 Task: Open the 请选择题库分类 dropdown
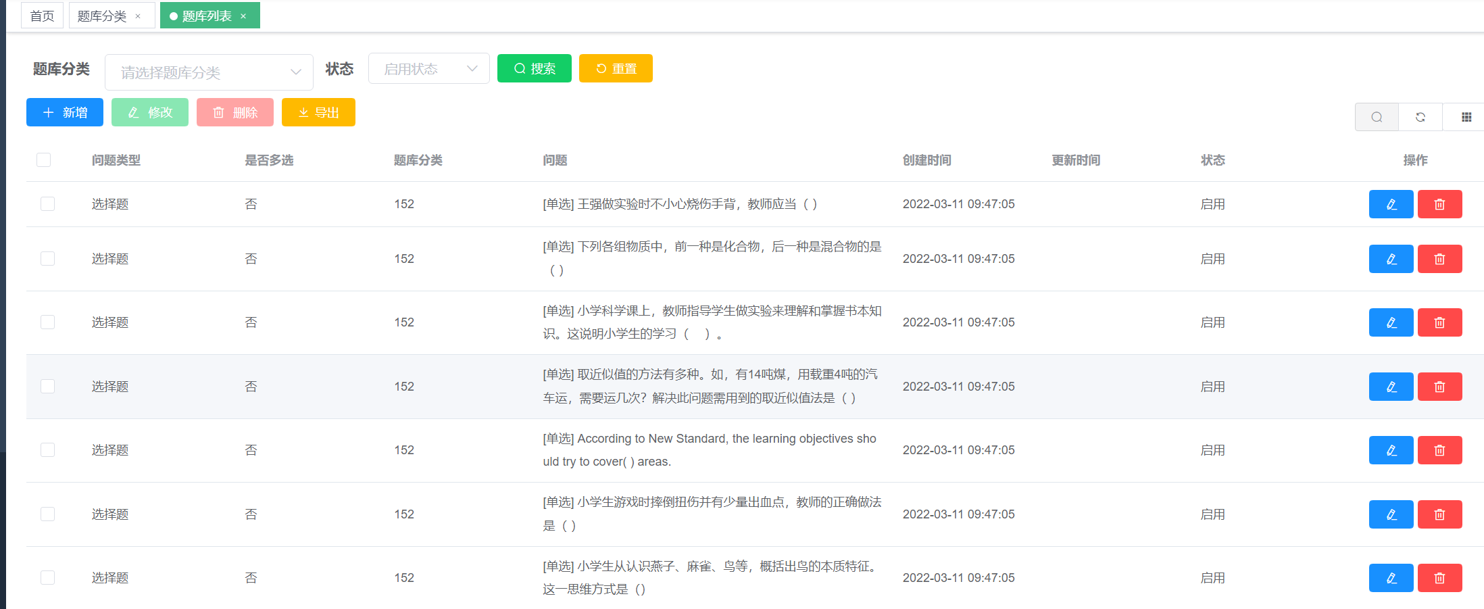(209, 72)
